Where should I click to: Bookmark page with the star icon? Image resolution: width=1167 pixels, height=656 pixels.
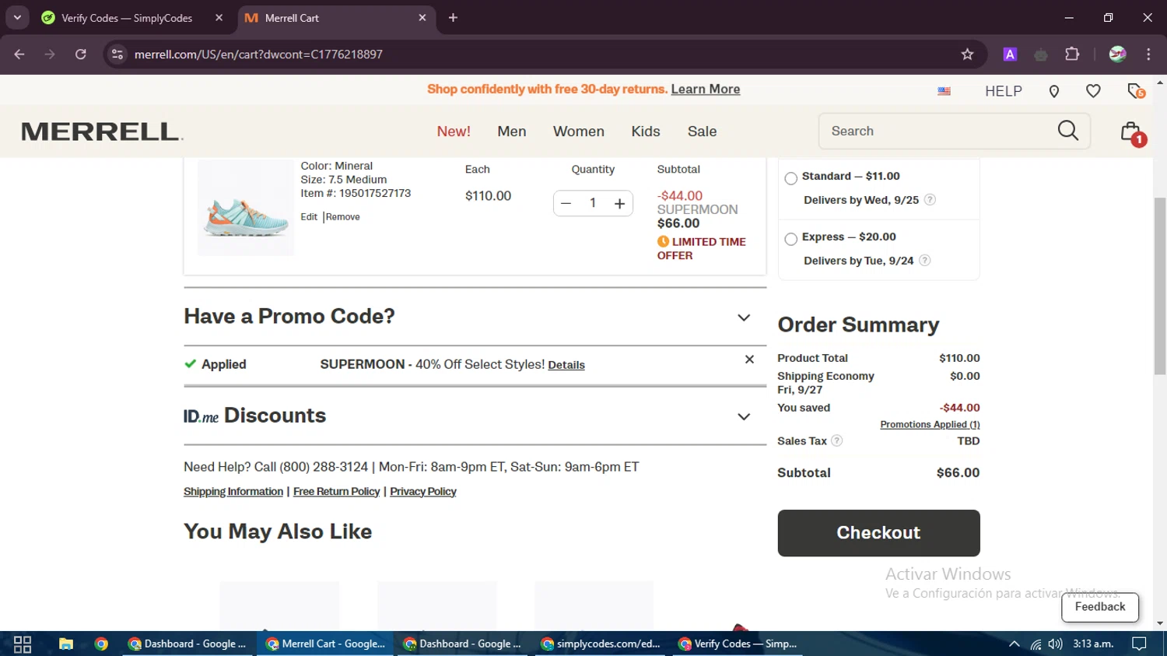pyautogui.click(x=967, y=54)
